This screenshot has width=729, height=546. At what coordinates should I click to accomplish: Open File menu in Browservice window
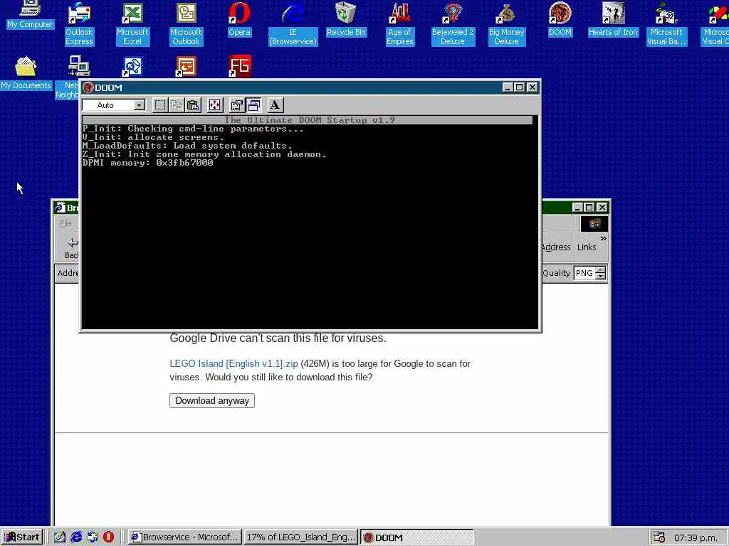click(65, 224)
